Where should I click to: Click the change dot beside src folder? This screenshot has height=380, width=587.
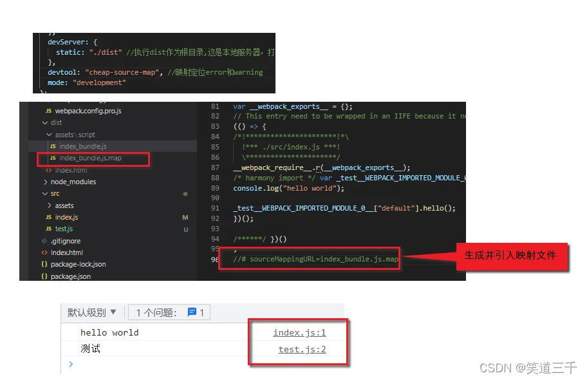(x=185, y=194)
